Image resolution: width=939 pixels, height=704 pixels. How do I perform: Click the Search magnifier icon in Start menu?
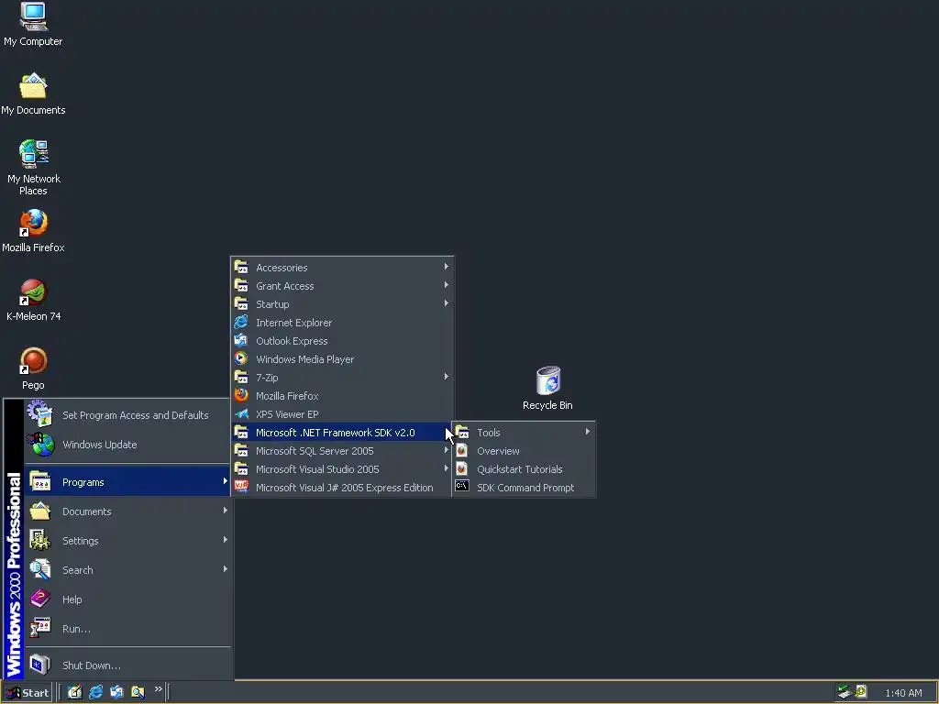click(x=40, y=569)
